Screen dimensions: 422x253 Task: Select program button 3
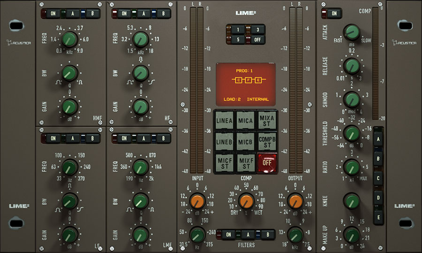pyautogui.click(x=257, y=30)
